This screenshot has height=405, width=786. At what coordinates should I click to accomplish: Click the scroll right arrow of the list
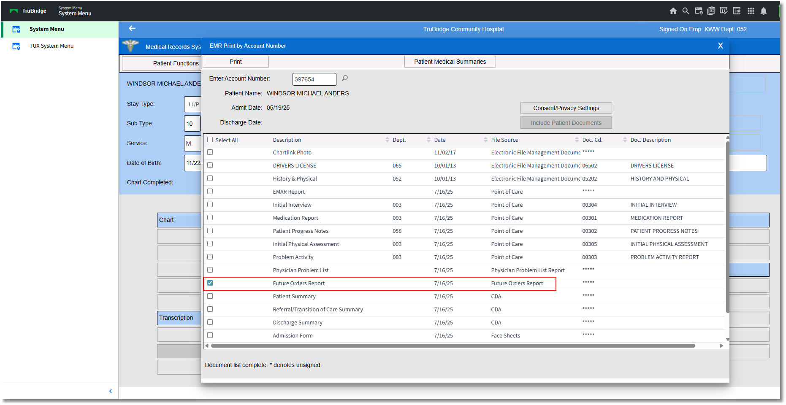click(x=721, y=346)
